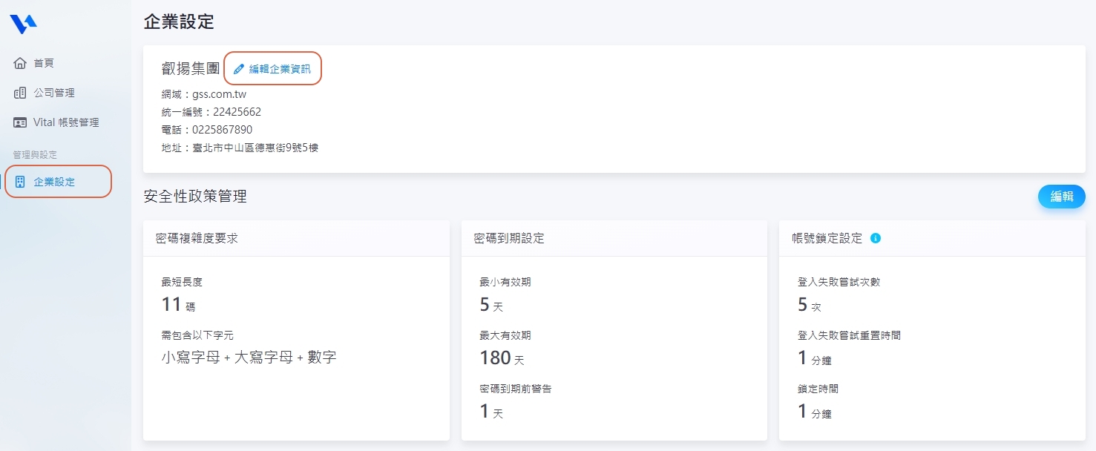The width and height of the screenshot is (1096, 451).
Task: Select 企業設定 in the sidebar menu
Action: (54, 182)
